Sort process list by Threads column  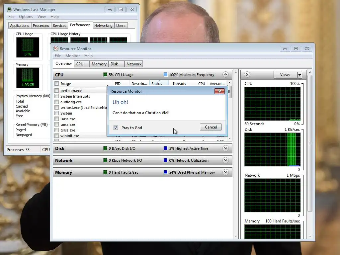[x=179, y=83]
